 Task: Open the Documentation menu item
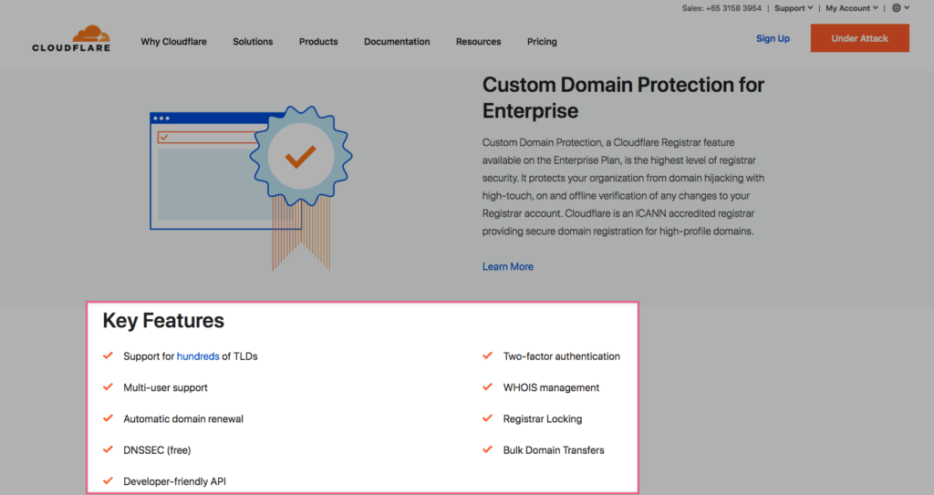point(397,42)
